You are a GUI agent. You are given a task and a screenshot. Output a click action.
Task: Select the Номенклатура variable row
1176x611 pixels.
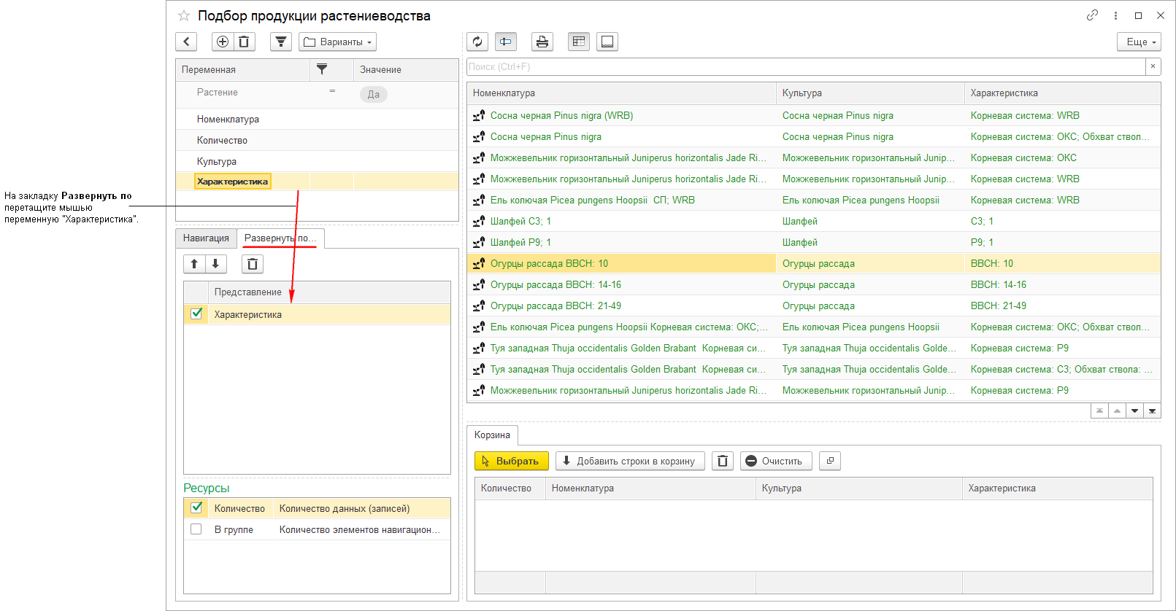point(317,119)
